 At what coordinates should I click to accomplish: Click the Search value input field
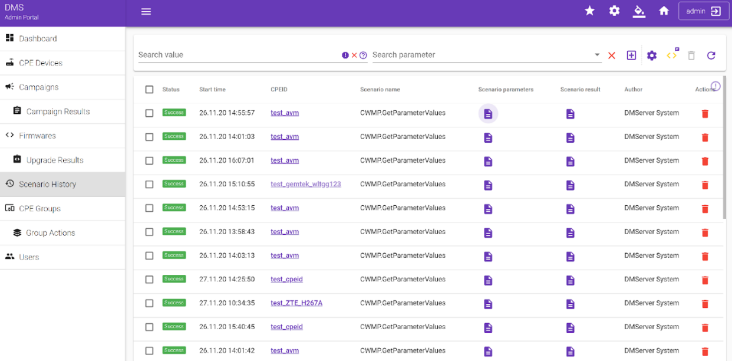click(236, 55)
